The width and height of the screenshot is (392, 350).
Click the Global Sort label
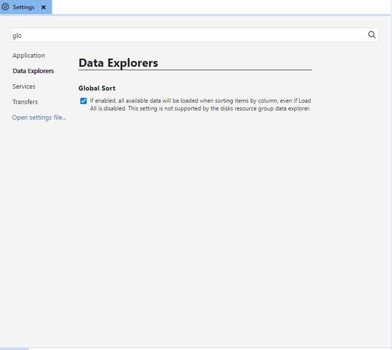97,88
